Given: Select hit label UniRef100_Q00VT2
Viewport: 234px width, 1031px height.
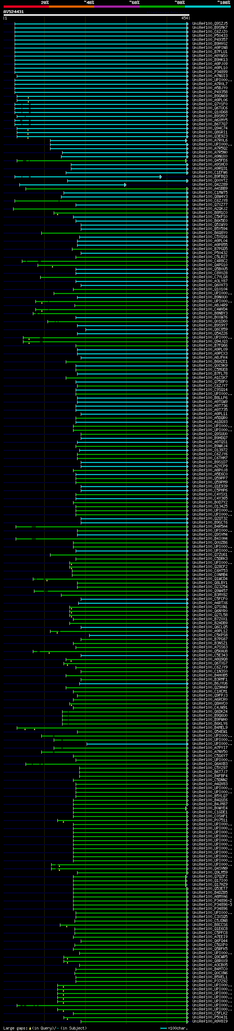Looking at the screenshot, I should click(210, 181).
